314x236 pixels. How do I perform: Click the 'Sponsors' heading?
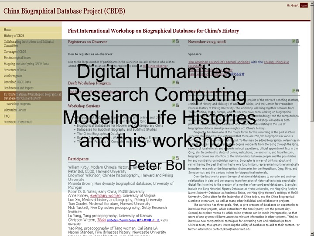point(195,54)
